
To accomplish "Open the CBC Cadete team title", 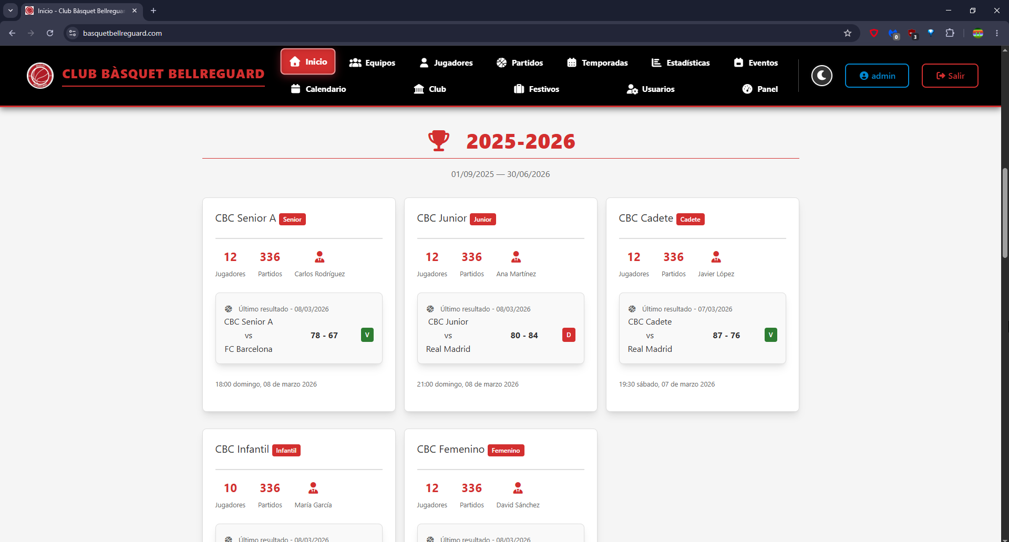I will [646, 218].
